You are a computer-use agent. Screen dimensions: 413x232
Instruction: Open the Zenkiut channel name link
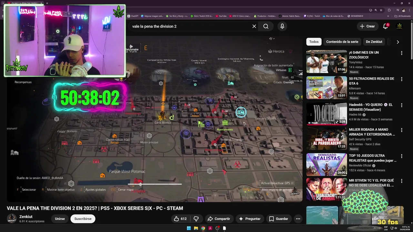26,217
